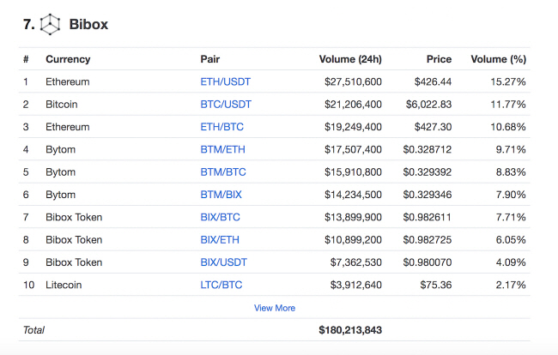Click the 11.77% volume share

(508, 105)
